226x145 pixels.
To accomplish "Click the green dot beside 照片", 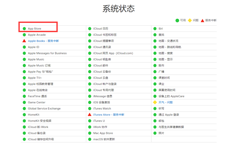I will click(155, 133).
